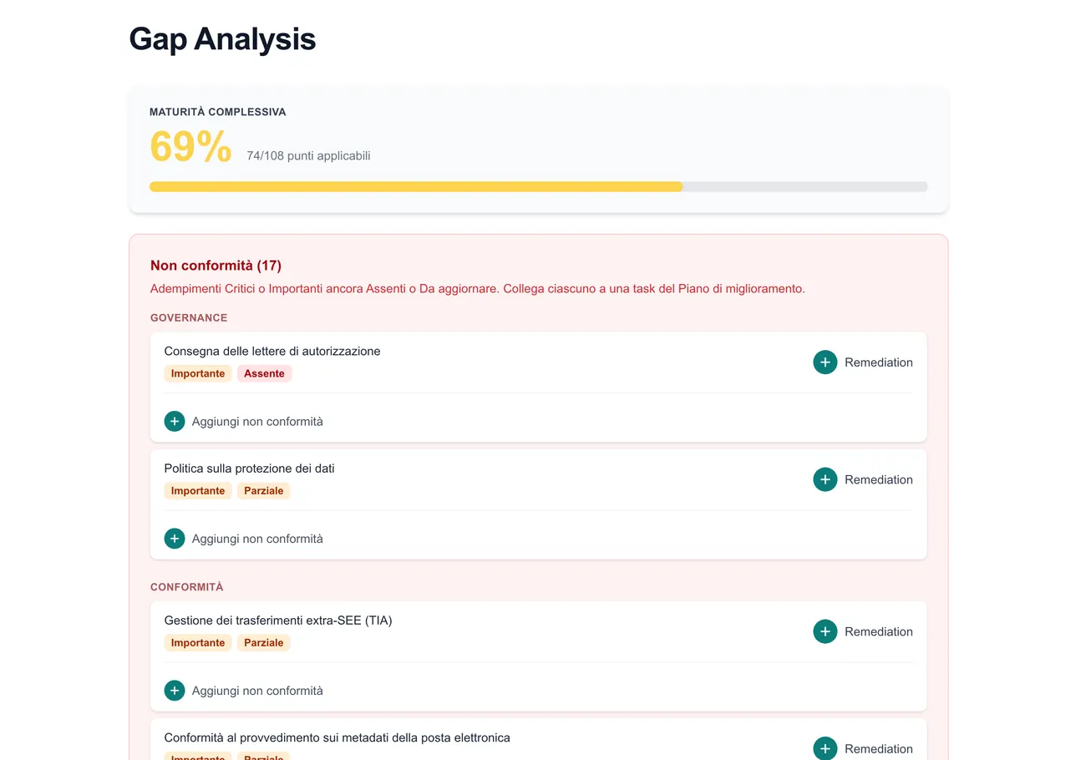Click Remediation plus icon for Gestione dei trasferimenti extra-SEE
Viewport: 1086px width, 760px height.
[825, 631]
